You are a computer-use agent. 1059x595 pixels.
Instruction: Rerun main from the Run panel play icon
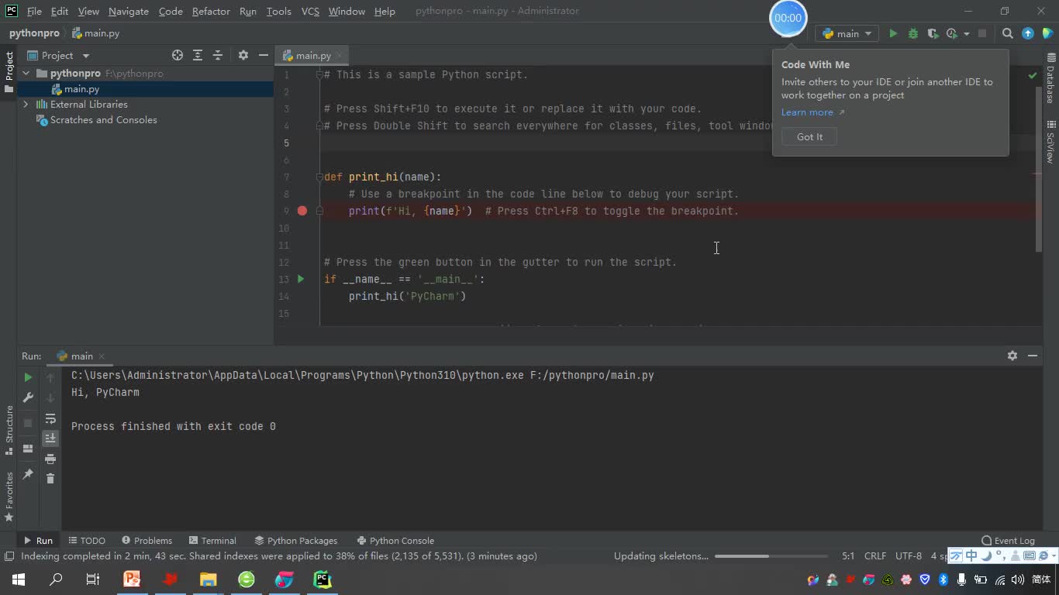point(28,377)
